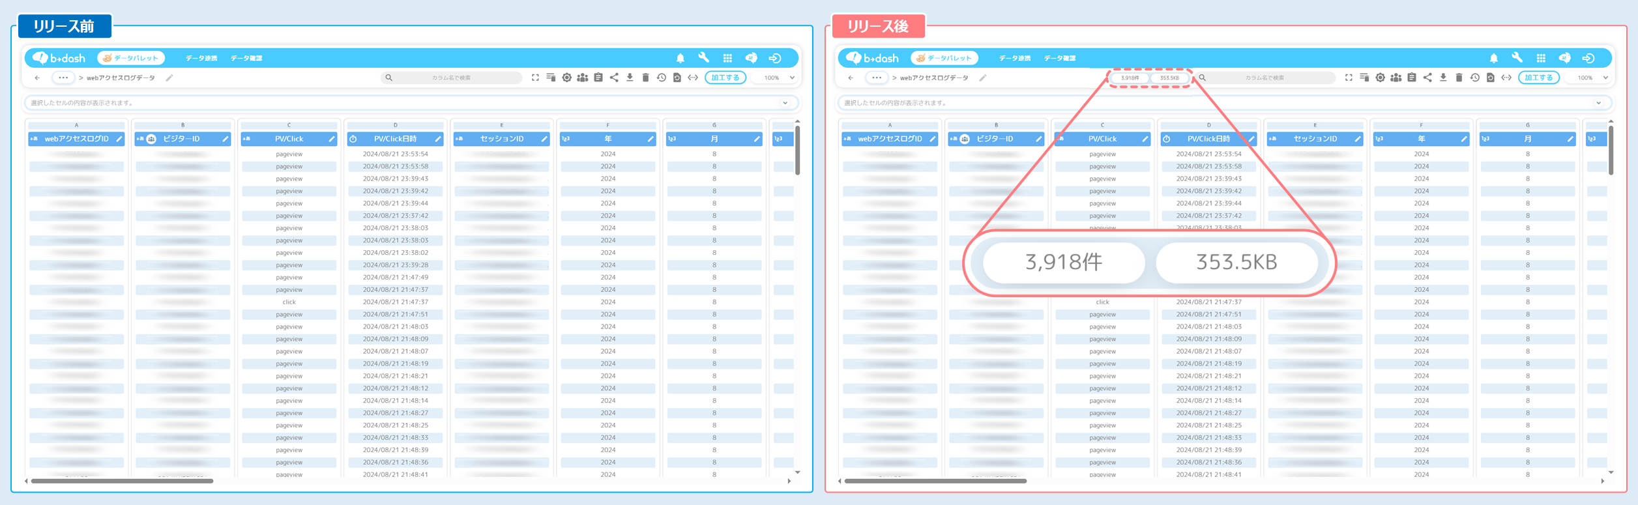Click データパレット button in リリース前 header

pyautogui.click(x=131, y=58)
